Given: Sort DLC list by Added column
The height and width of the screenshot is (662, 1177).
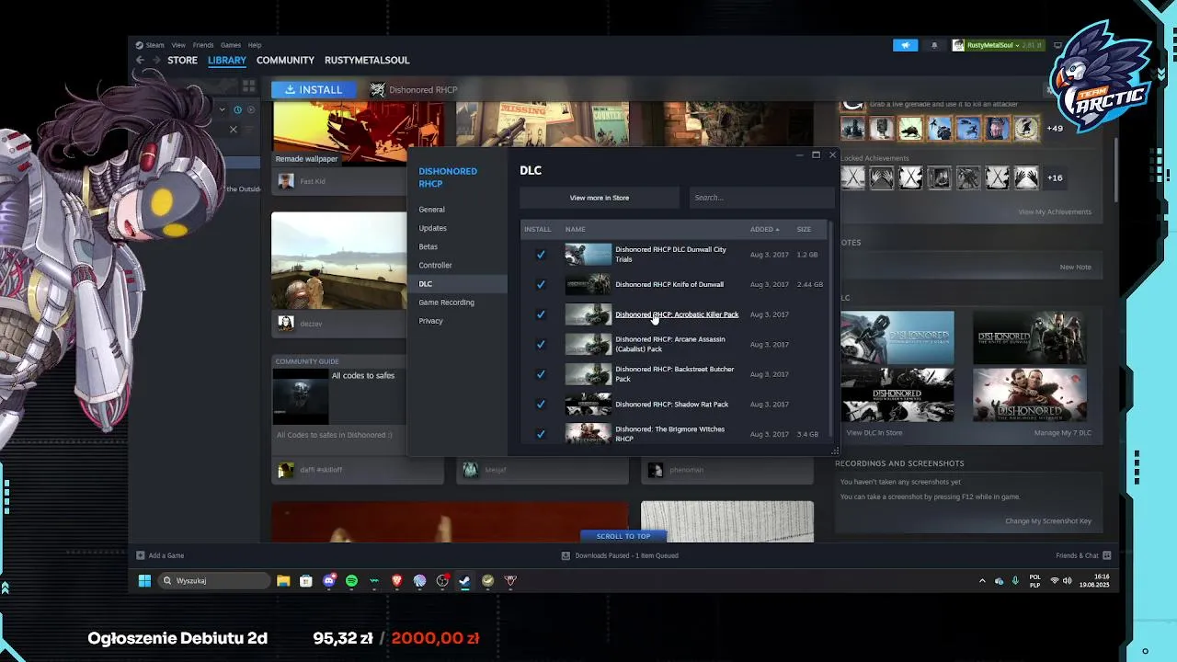Looking at the screenshot, I should 764,229.
